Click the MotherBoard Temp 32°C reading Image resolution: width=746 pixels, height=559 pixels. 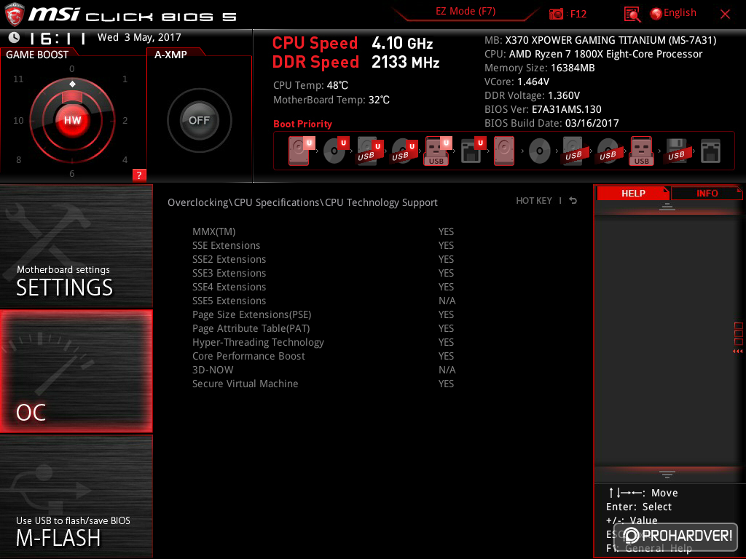(331, 100)
